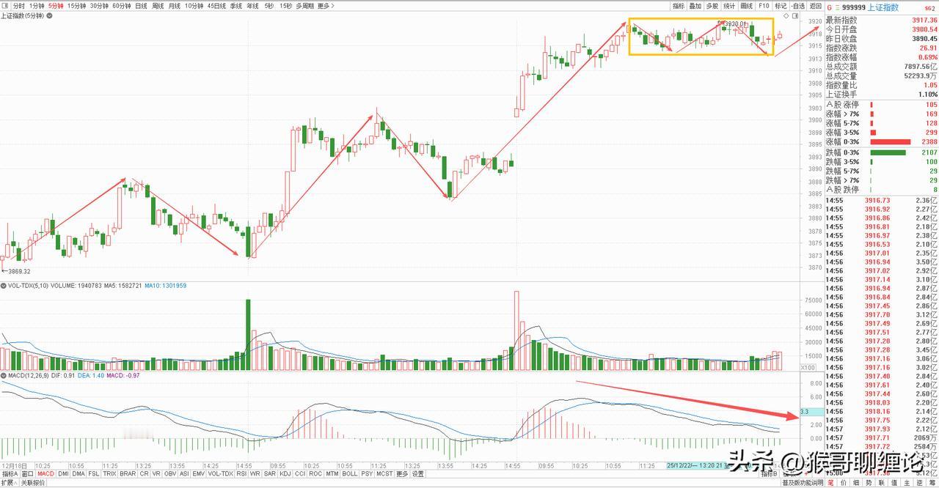The height and width of the screenshot is (488, 939).
Task: Expand the 更多 periods list at top
Action: 326,6
